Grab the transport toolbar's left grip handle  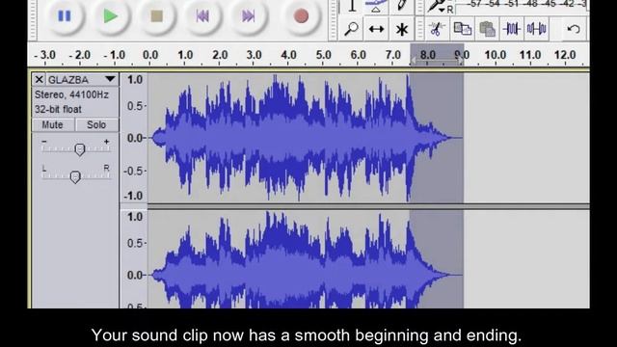click(33, 19)
